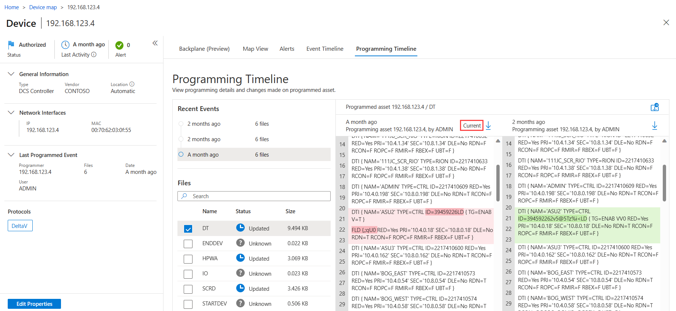This screenshot has width=676, height=311.
Task: Go to Home breadcrumb link
Action: coord(12,7)
